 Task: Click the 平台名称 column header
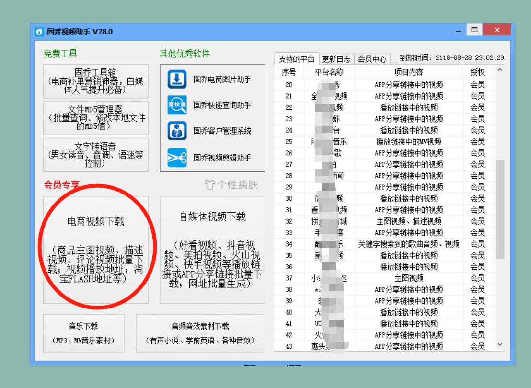pos(328,72)
